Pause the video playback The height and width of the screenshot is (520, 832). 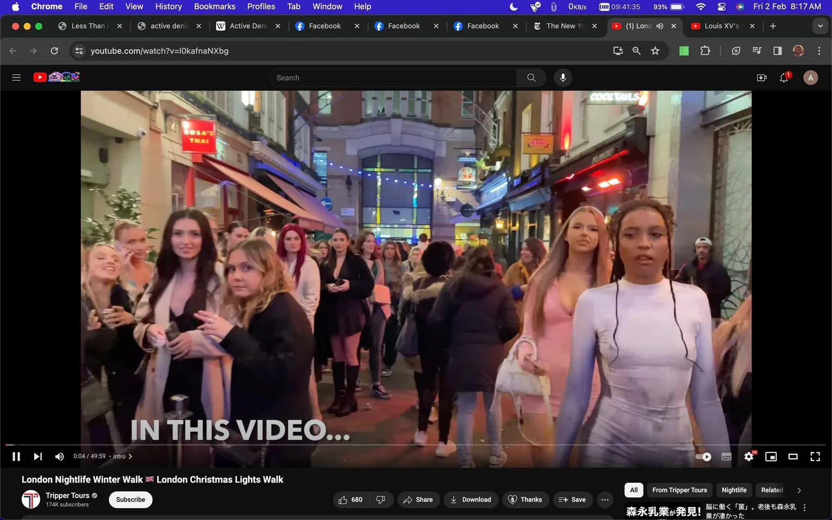point(16,457)
